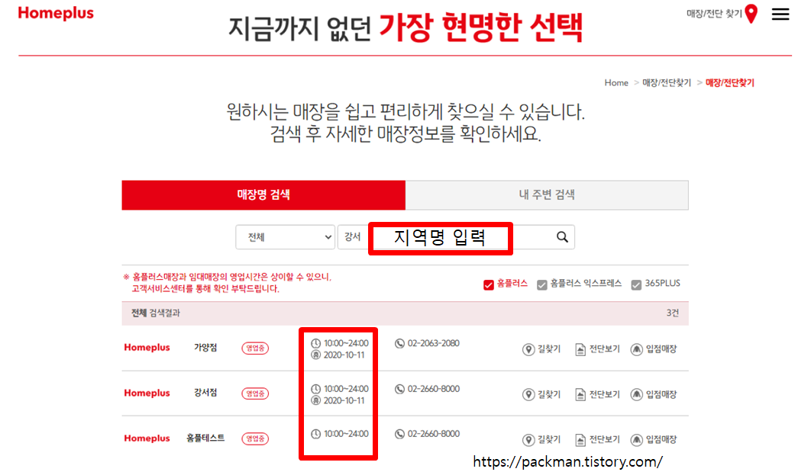Image resolution: width=795 pixels, height=472 pixels.
Task: Click the 영업중 badge for 가양점
Action: coord(255,348)
